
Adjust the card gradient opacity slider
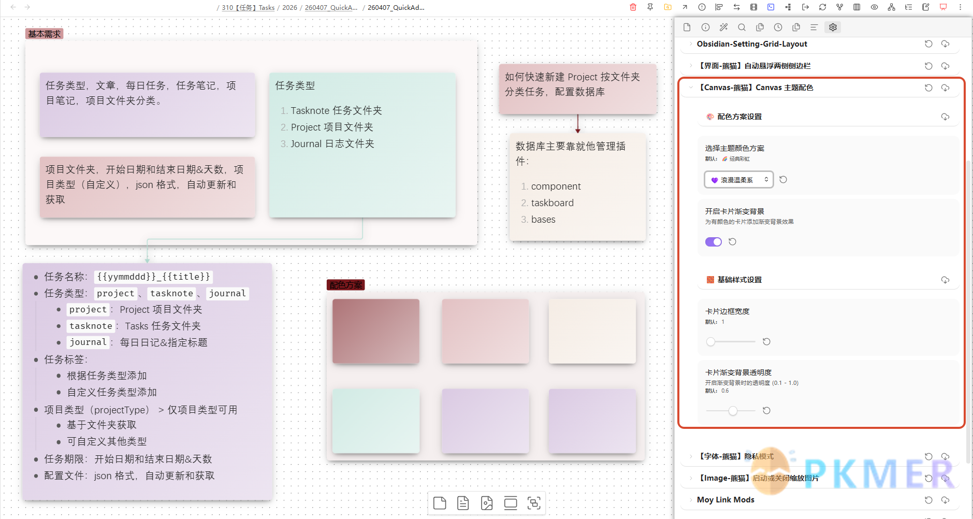click(733, 411)
